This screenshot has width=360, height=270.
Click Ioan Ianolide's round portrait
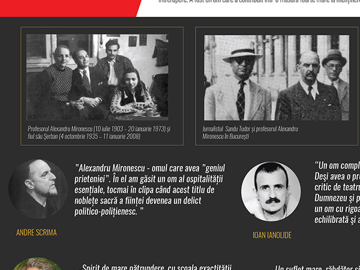point(271,191)
